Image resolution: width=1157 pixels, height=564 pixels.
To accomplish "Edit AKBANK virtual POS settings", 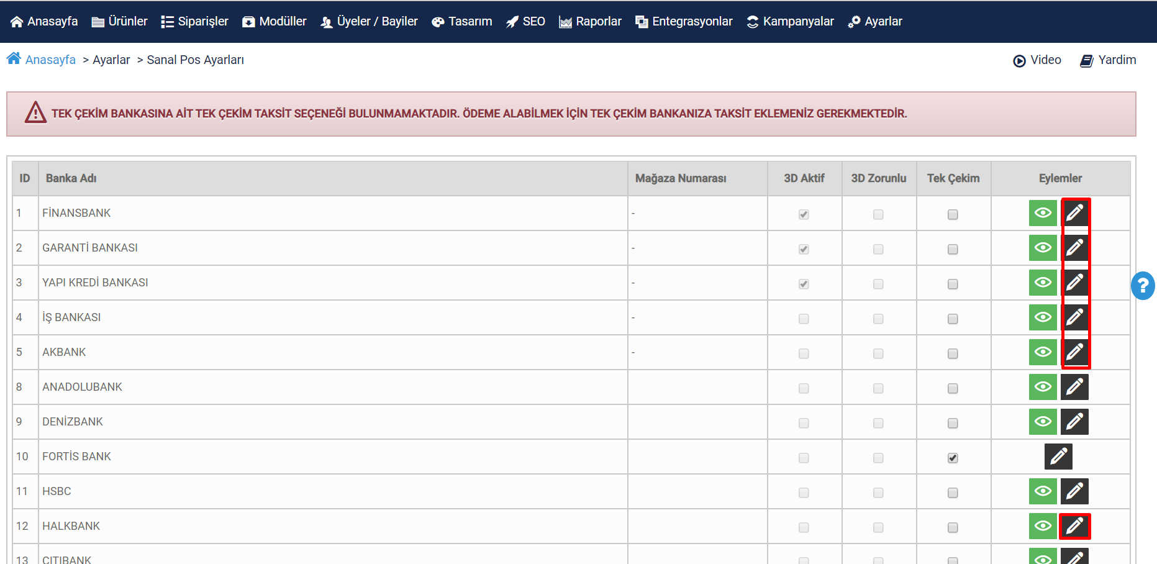I will pyautogui.click(x=1075, y=352).
